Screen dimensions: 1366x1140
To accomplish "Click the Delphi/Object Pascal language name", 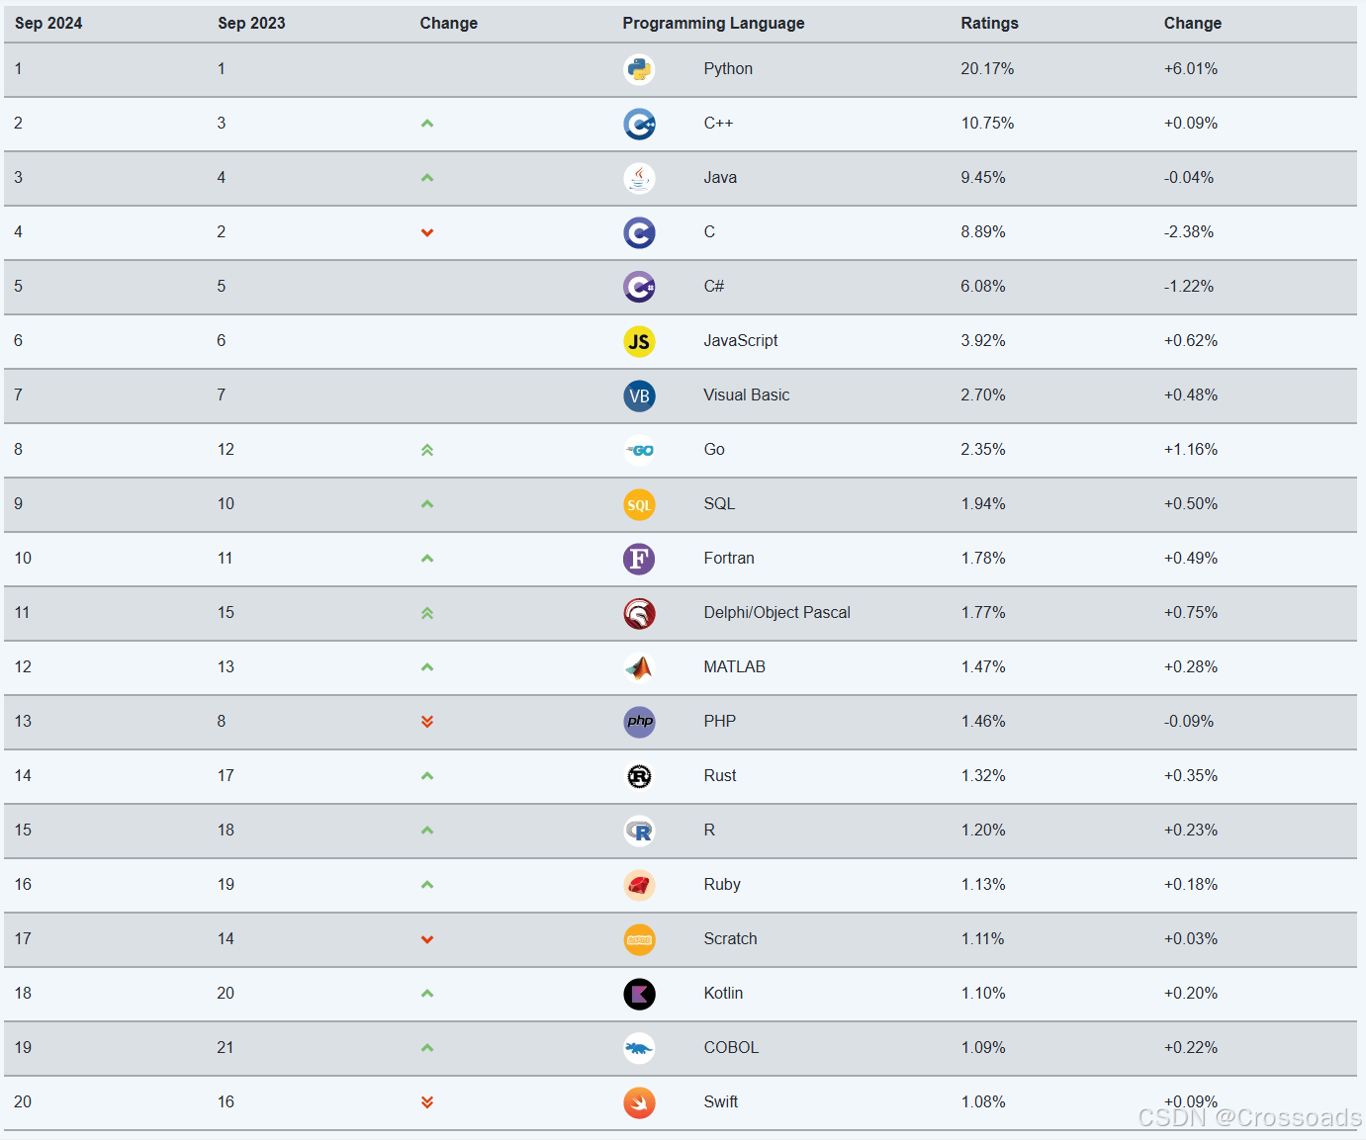I will tap(776, 613).
